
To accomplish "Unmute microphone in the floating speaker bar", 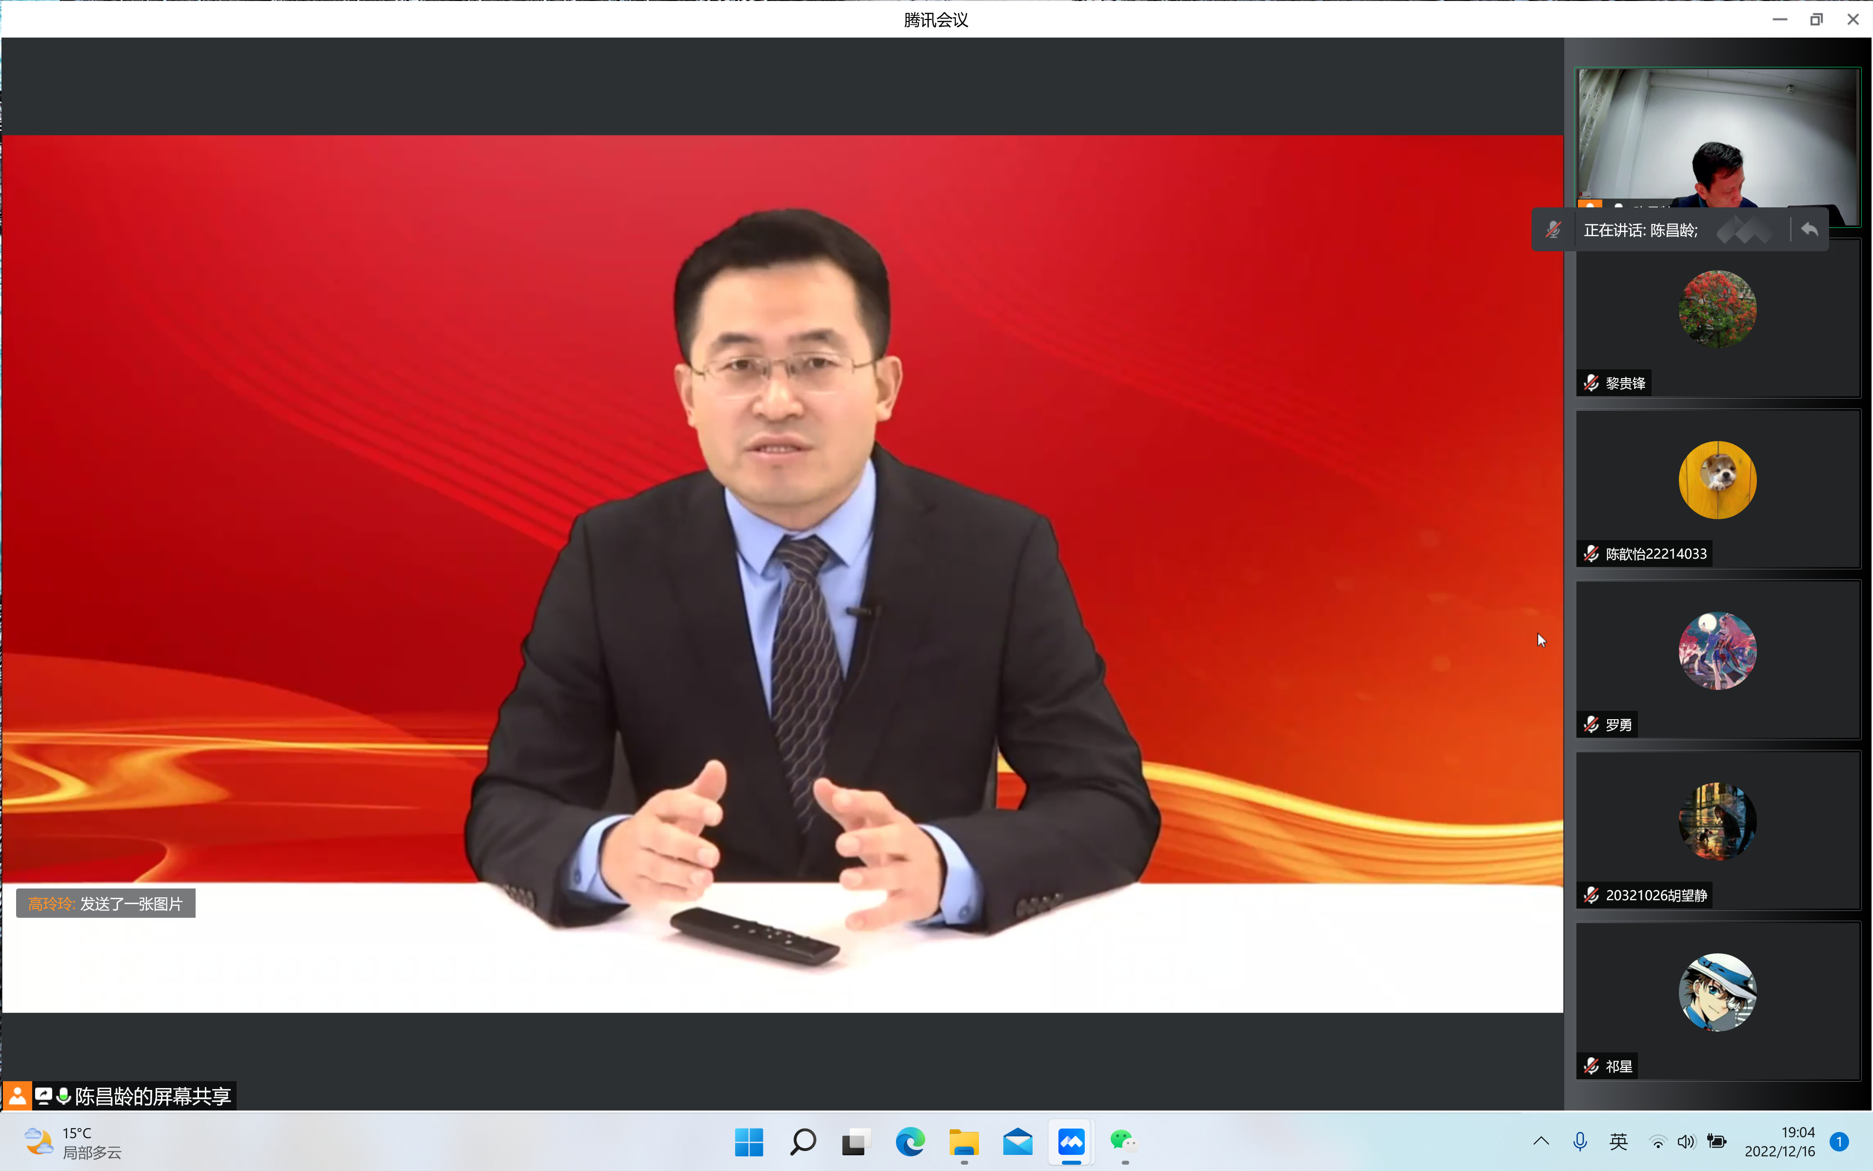I will pos(1554,230).
